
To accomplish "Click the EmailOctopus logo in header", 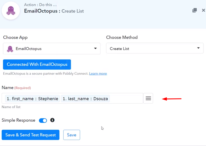I will 11,11.
